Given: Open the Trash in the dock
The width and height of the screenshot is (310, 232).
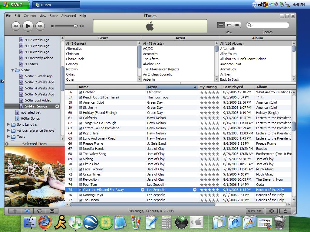Looking at the screenshot, I should [x=280, y=223].
